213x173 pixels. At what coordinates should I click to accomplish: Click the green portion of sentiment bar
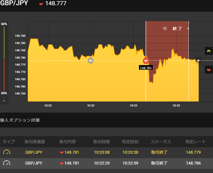(4, 43)
